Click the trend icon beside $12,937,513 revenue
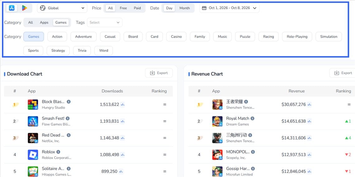This screenshot has height=177, width=355. click(x=309, y=155)
